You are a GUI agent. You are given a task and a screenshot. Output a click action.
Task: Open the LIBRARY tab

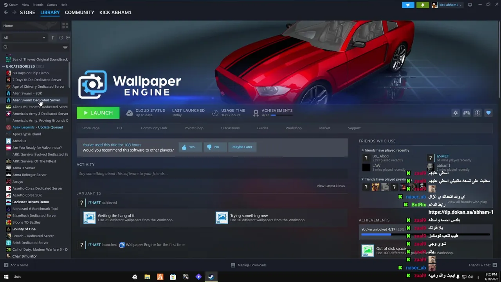pyautogui.click(x=50, y=13)
